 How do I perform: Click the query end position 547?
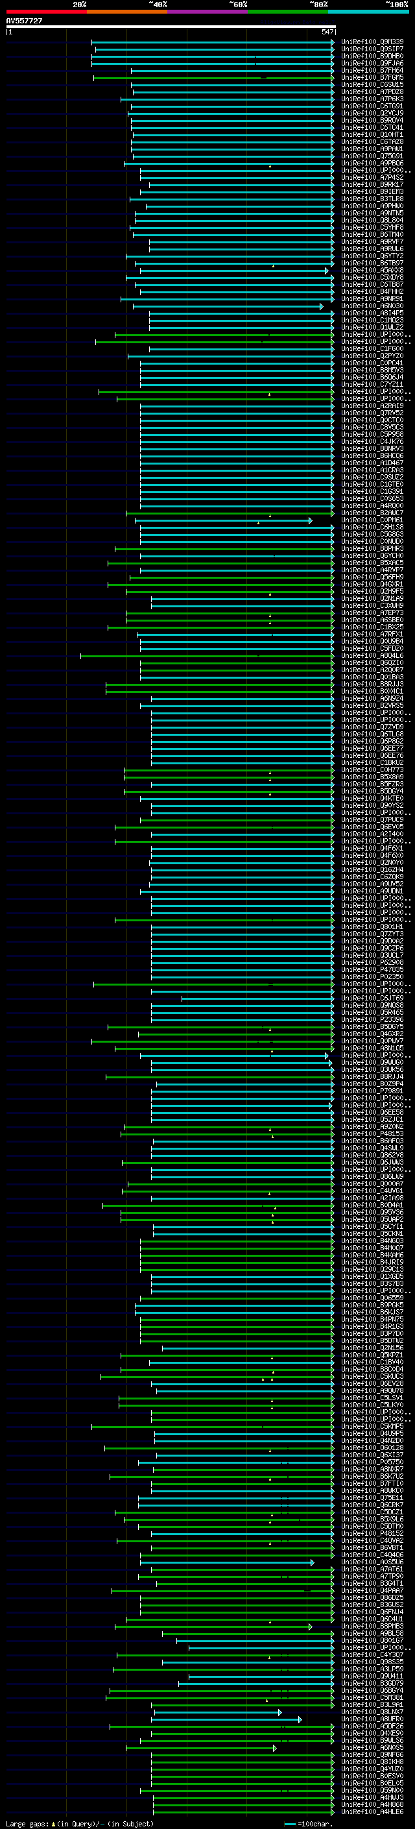(327, 32)
